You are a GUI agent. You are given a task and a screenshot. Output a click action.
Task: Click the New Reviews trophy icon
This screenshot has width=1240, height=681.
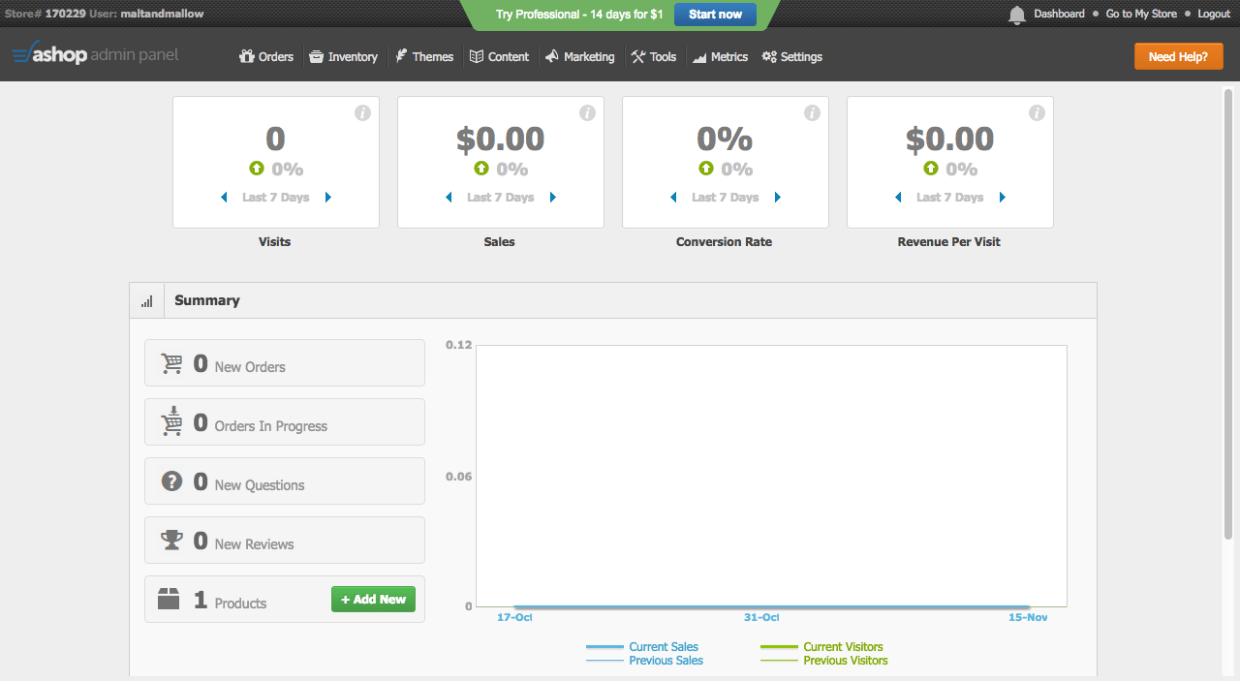(x=171, y=540)
